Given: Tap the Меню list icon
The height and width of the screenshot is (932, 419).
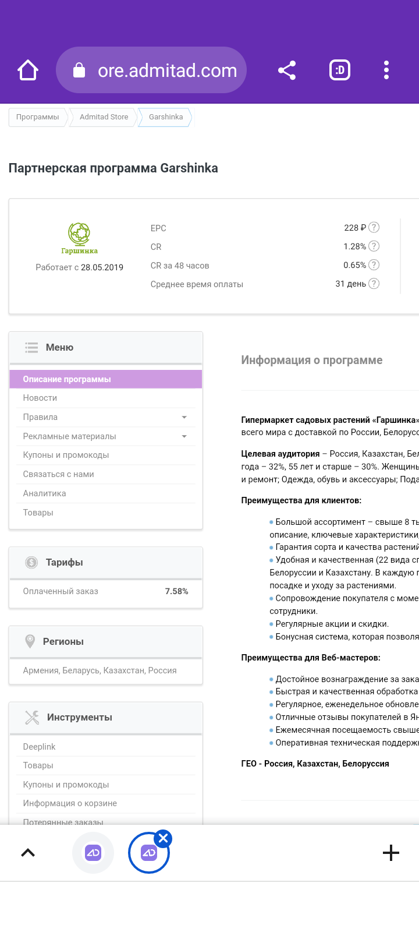Looking at the screenshot, I should [x=31, y=347].
